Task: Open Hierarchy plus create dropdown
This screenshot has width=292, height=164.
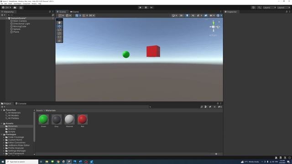Action: click(3, 15)
